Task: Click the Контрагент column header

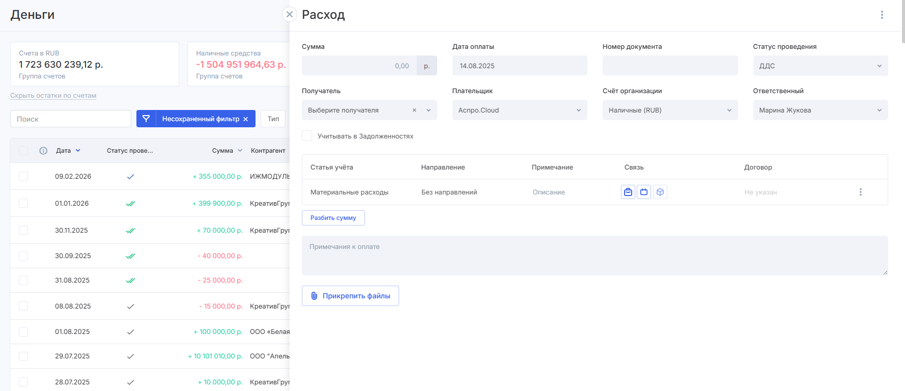Action: coord(268,151)
